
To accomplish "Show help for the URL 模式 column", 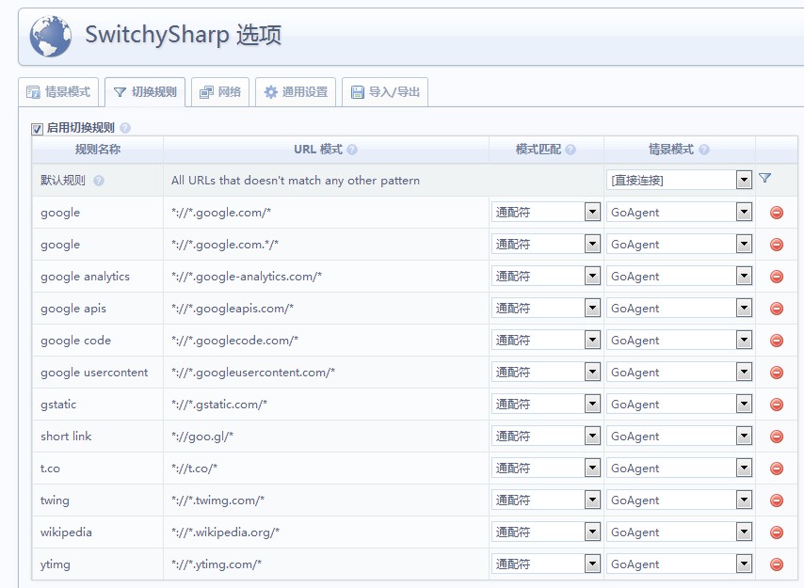I will coord(352,150).
